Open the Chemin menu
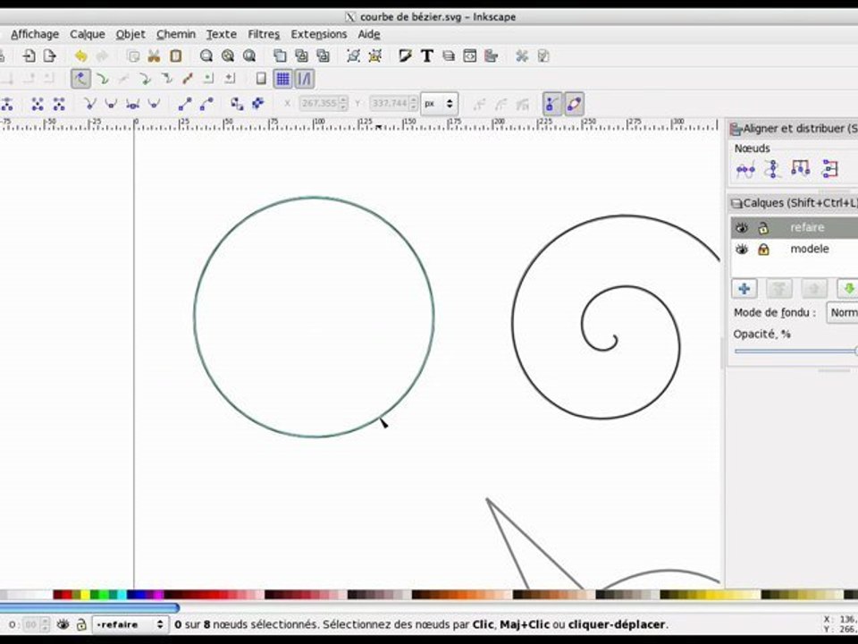Image resolution: width=858 pixels, height=644 pixels. click(176, 34)
